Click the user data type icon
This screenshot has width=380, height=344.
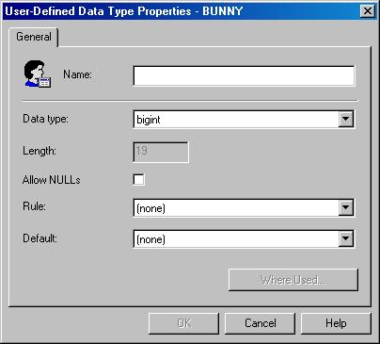38,74
